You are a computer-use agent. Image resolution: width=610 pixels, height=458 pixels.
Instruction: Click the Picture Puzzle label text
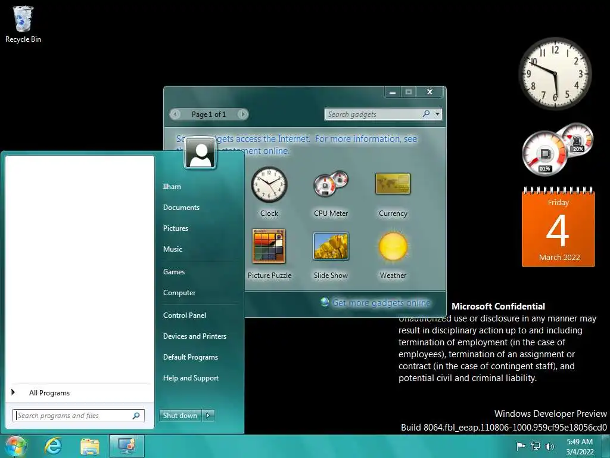click(x=270, y=276)
